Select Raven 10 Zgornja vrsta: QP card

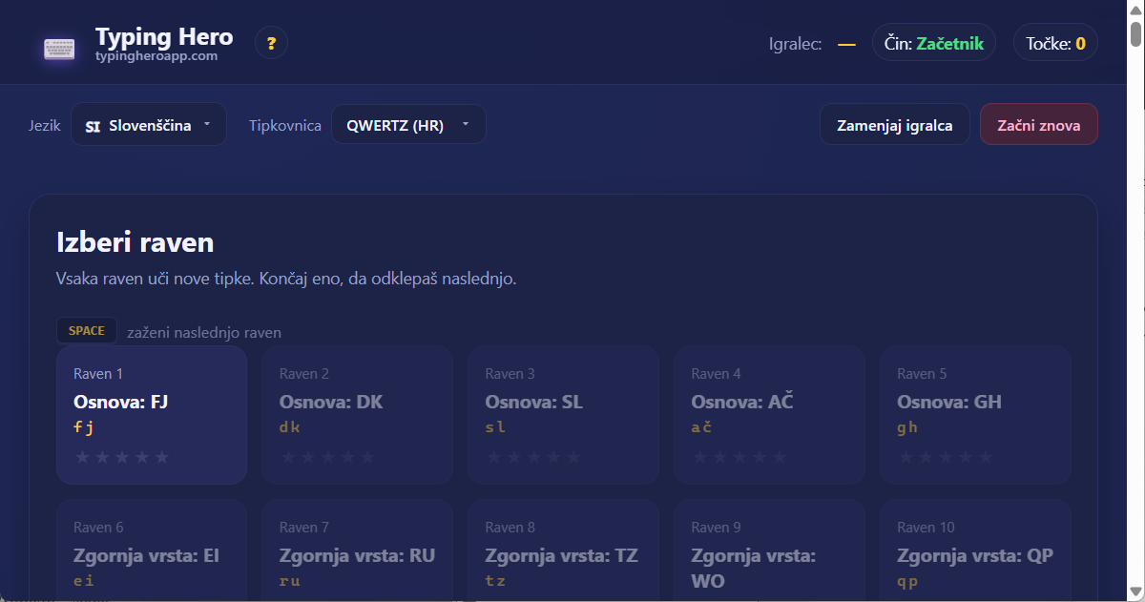(x=975, y=550)
